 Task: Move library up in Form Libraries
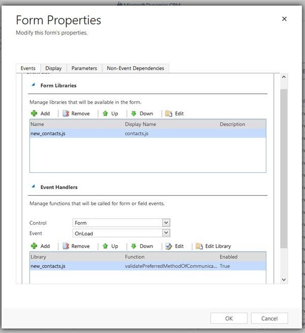[x=110, y=113]
